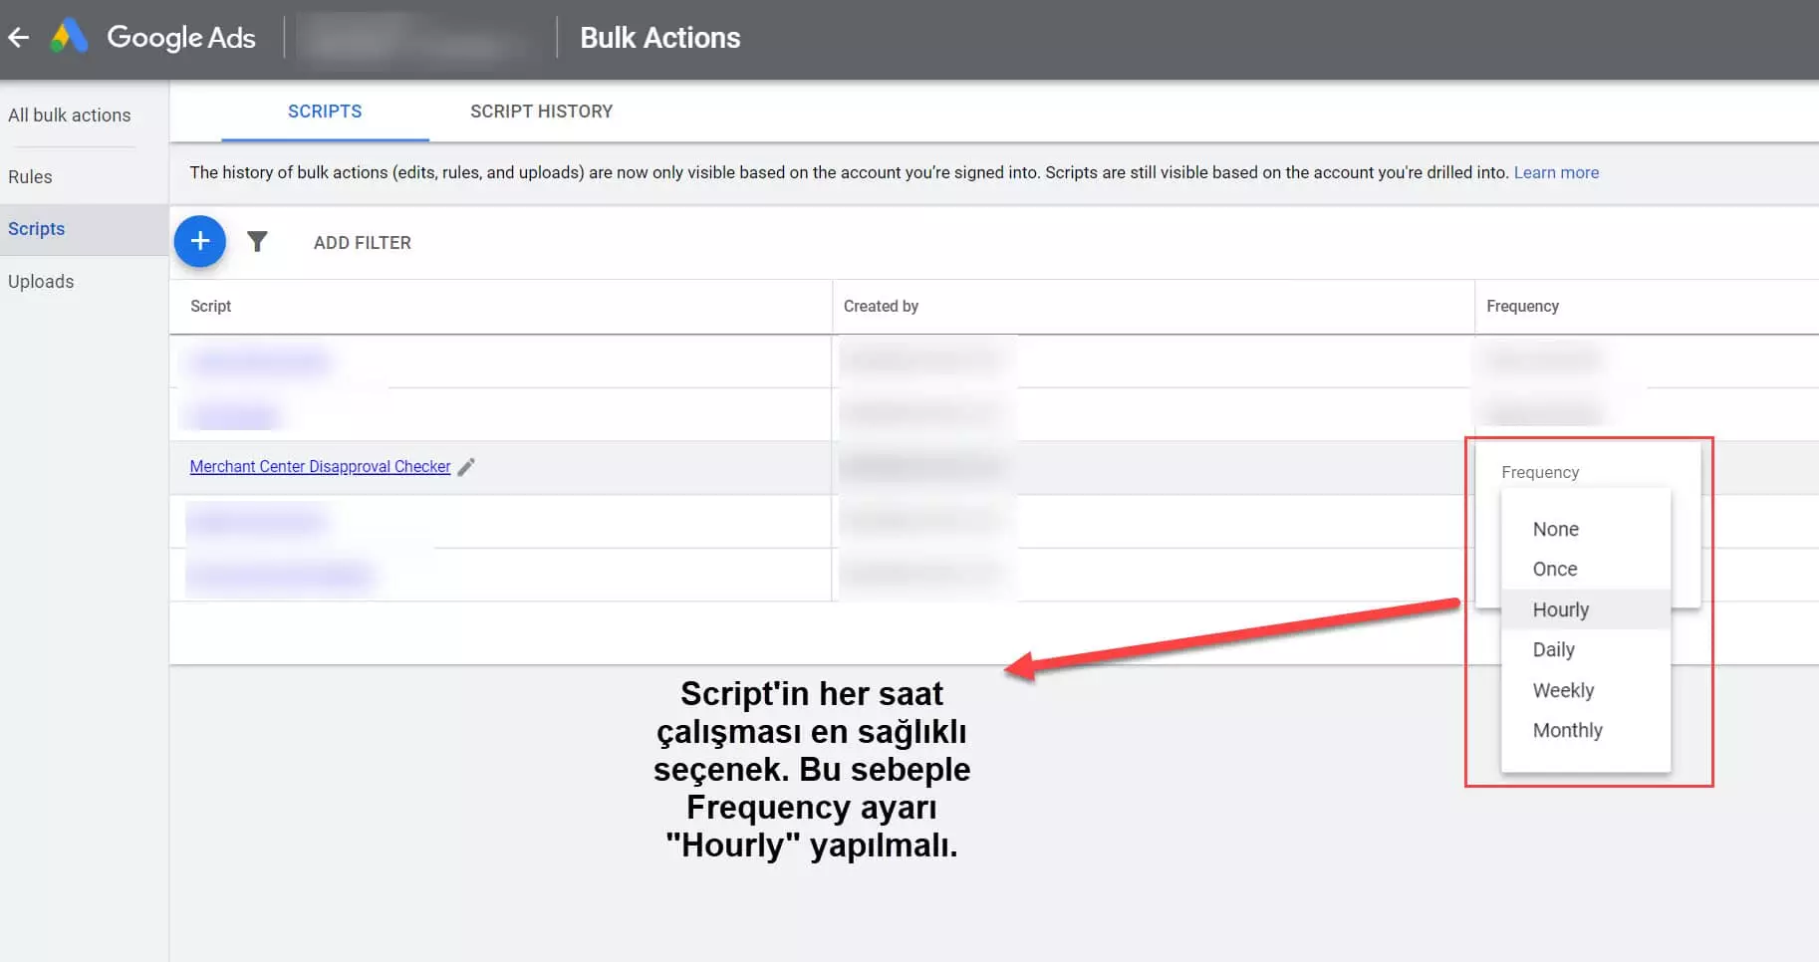Click the Bulk Actions page title
The image size is (1819, 962).
[x=660, y=38]
